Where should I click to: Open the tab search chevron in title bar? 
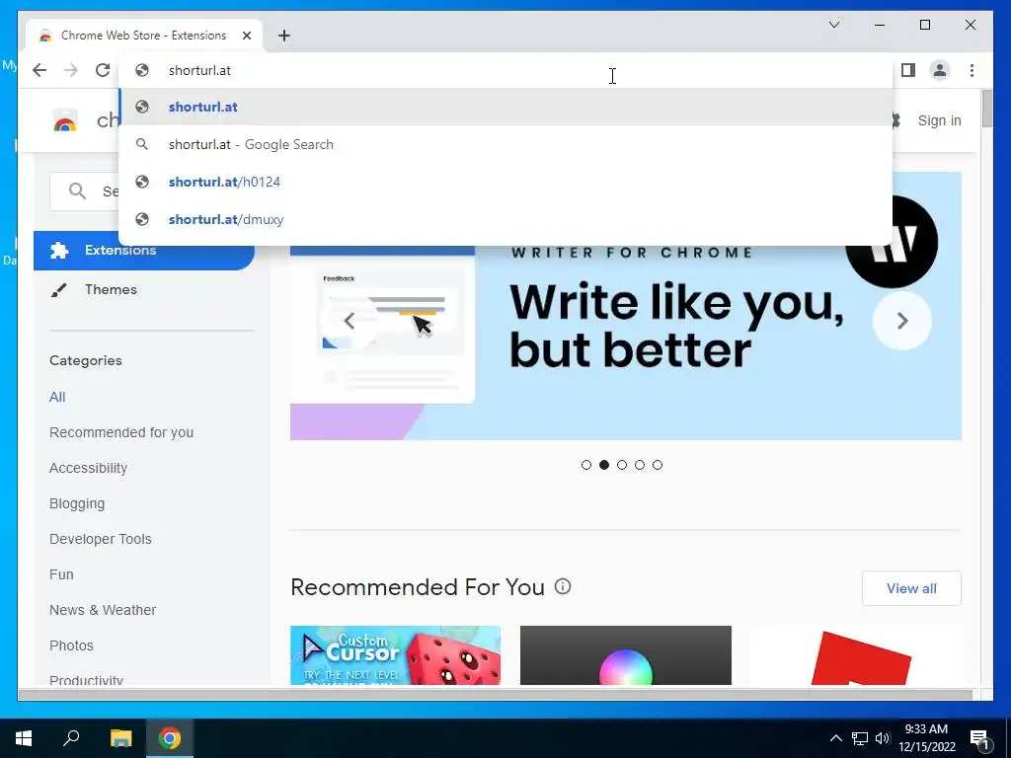coord(834,25)
